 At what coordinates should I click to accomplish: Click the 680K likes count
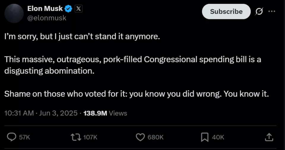click(x=156, y=137)
